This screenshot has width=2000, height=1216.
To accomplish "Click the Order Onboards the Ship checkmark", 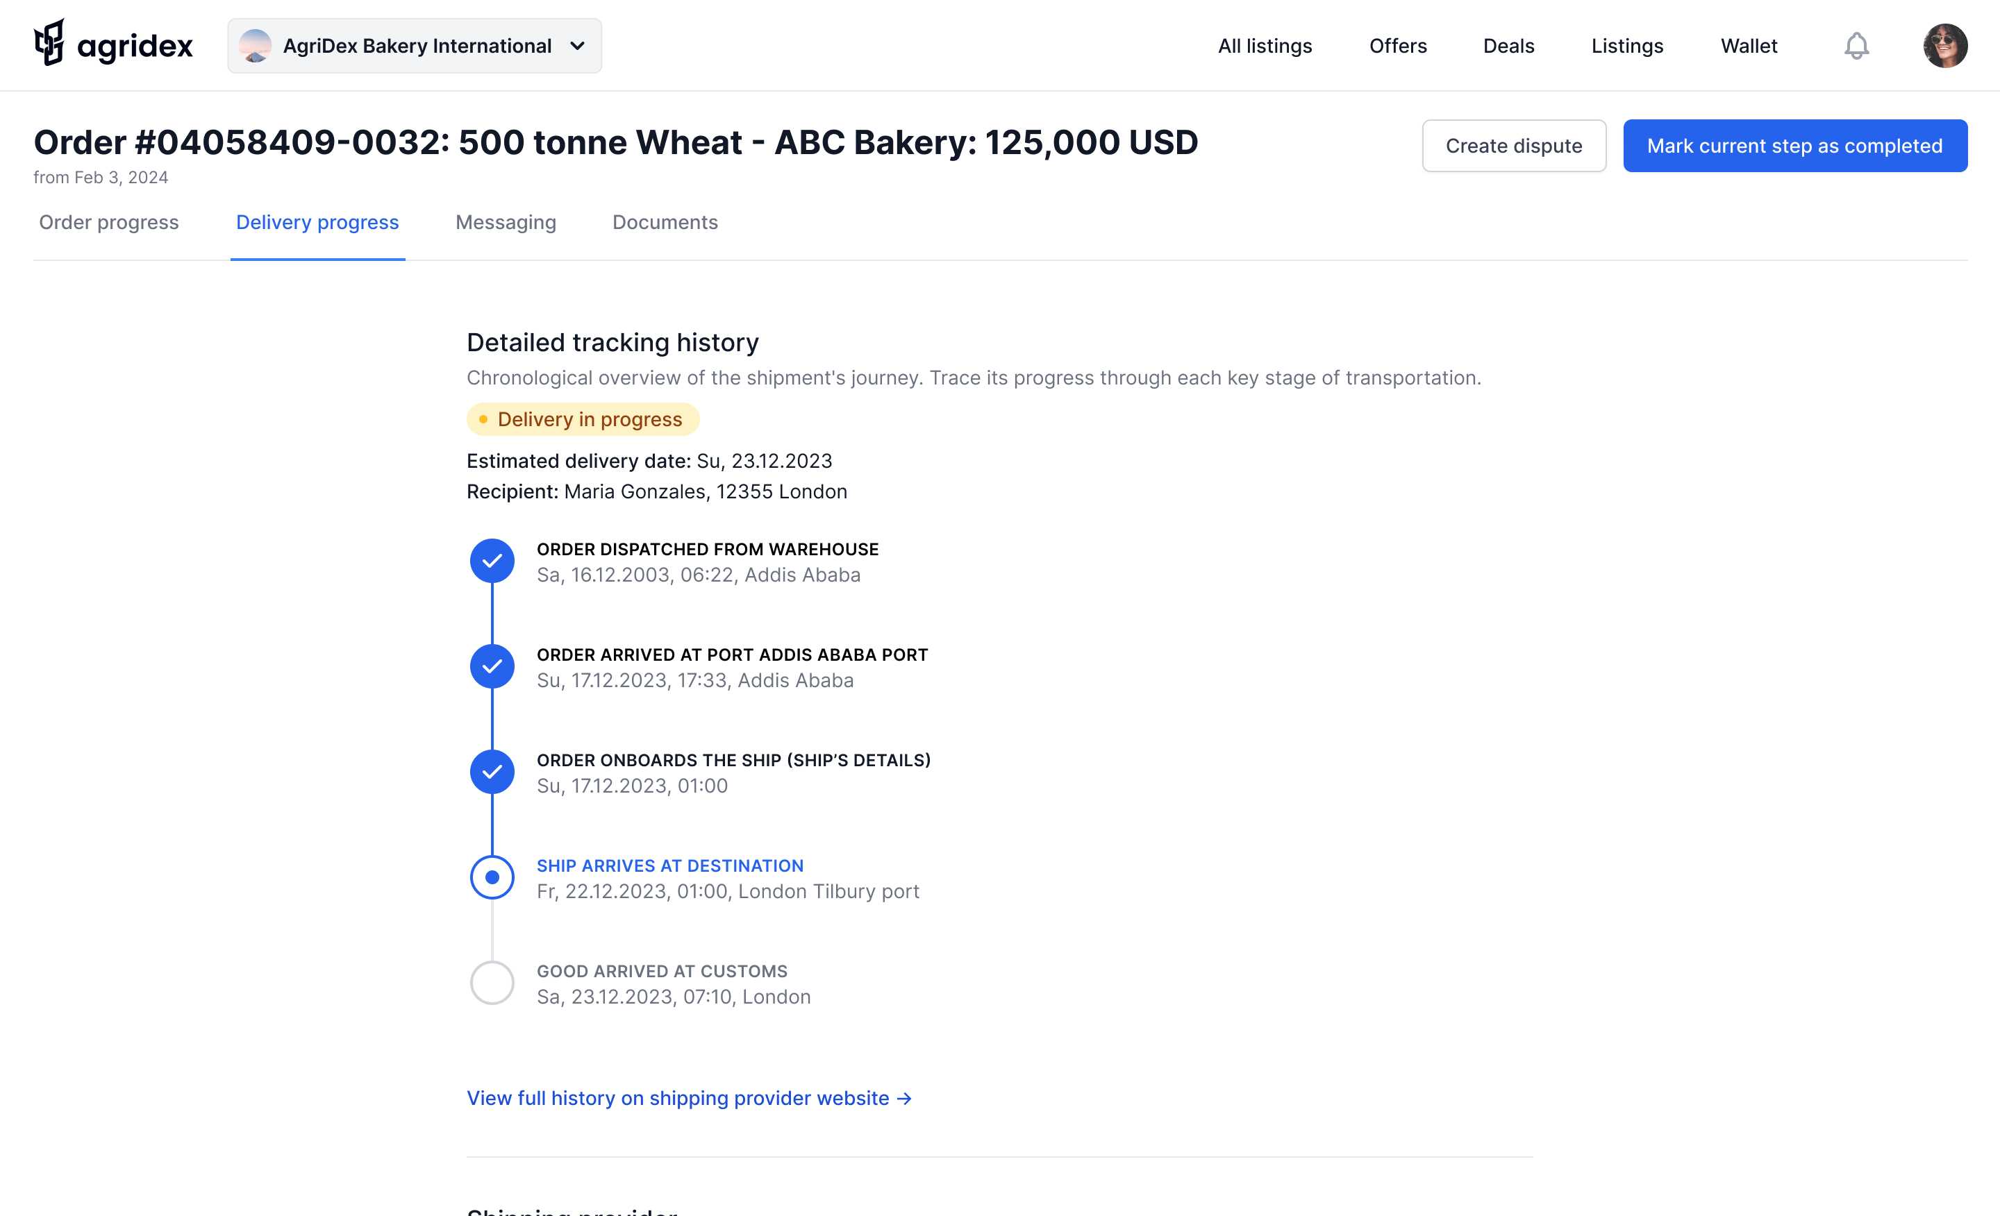I will point(492,772).
